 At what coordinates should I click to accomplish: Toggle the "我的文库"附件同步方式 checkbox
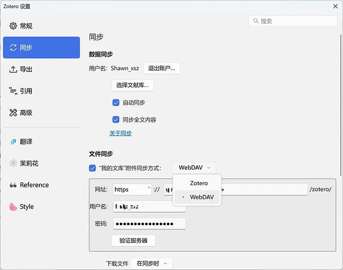[92, 168]
